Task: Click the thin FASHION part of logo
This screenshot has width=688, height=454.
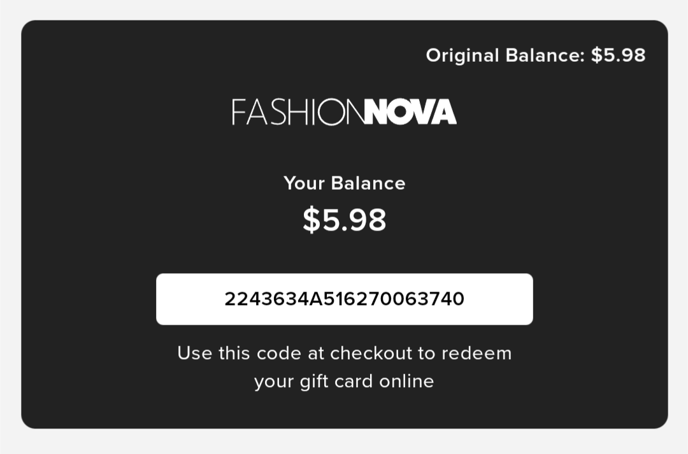Action: coord(298,112)
